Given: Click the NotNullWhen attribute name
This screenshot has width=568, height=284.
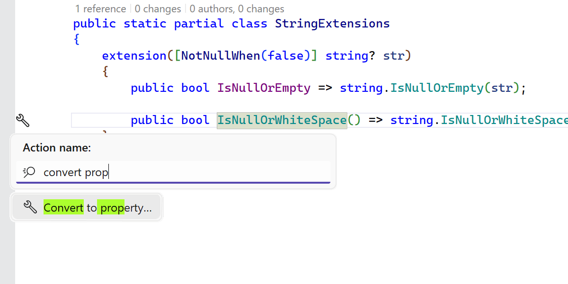Looking at the screenshot, I should click(x=221, y=56).
